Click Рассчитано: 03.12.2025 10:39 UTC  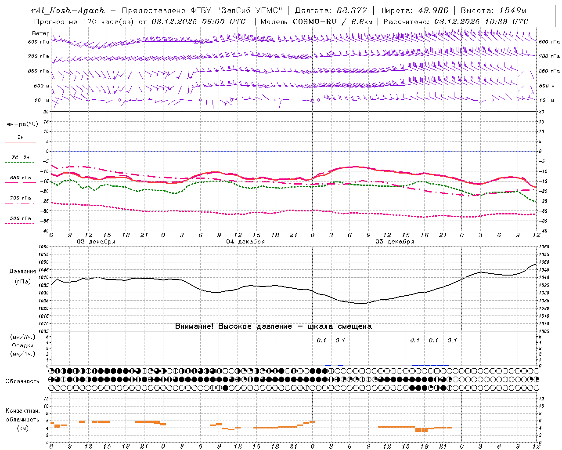[456, 22]
